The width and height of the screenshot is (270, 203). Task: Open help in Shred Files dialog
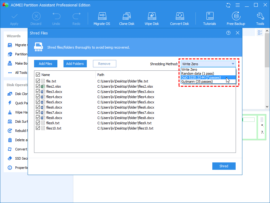point(228,33)
